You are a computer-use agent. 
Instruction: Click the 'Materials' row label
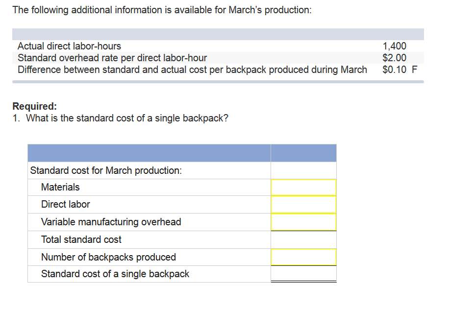coord(60,187)
